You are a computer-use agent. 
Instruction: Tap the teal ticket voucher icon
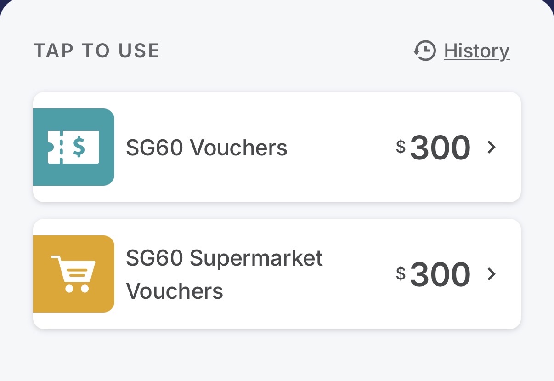[73, 147]
